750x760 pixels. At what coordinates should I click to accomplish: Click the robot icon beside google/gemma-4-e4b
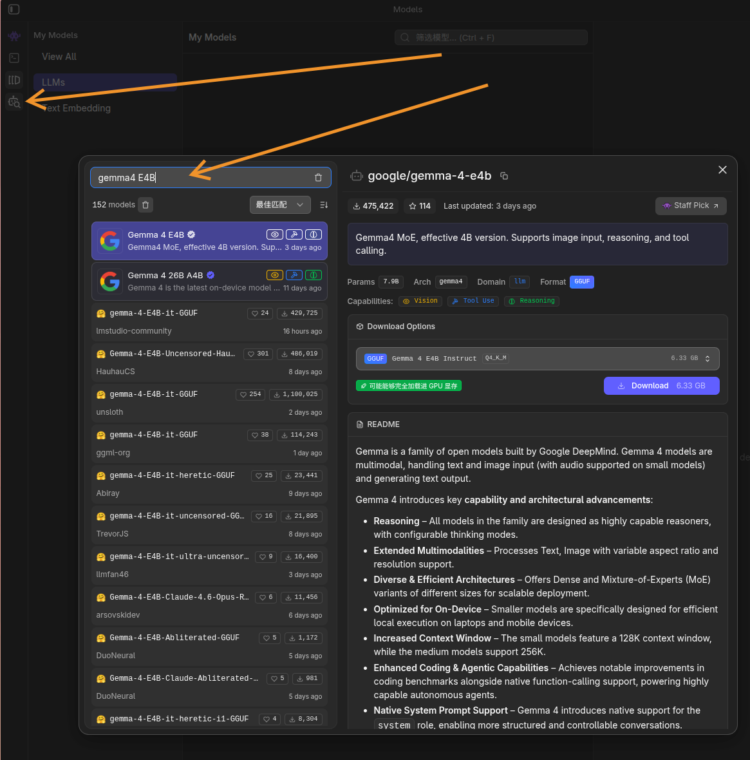point(357,176)
